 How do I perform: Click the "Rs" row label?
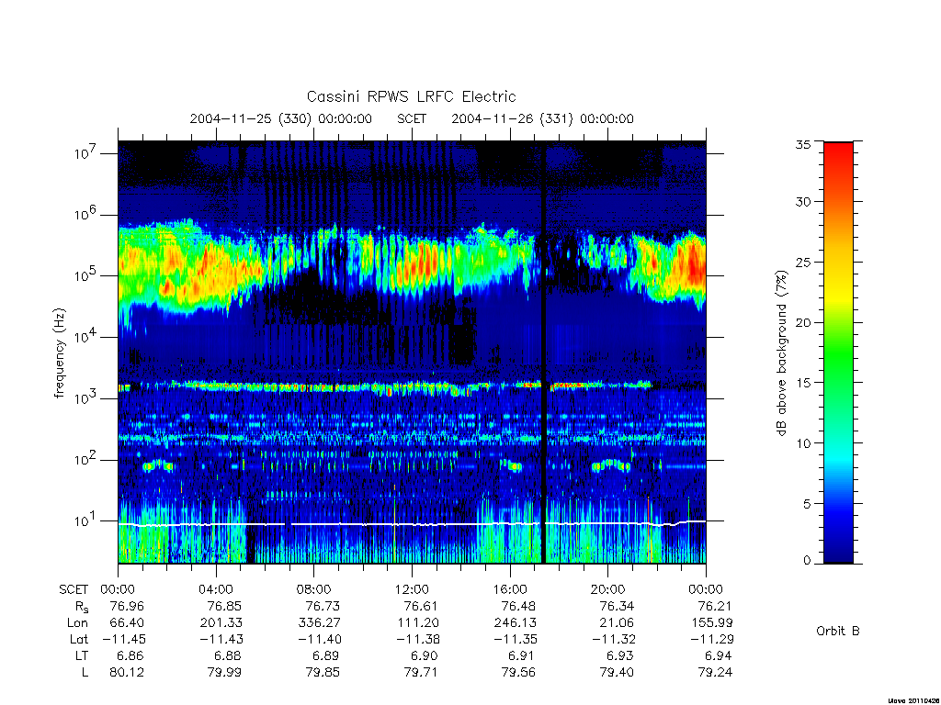point(82,607)
